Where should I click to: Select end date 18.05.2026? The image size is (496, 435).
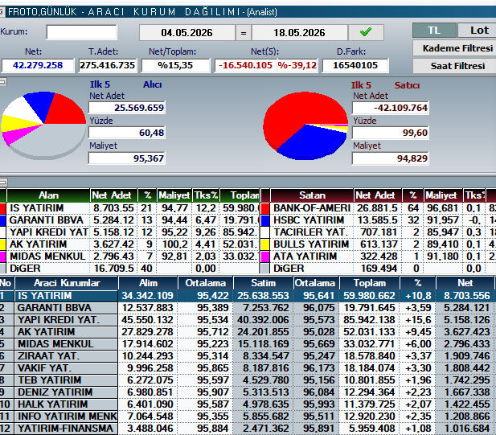[300, 32]
